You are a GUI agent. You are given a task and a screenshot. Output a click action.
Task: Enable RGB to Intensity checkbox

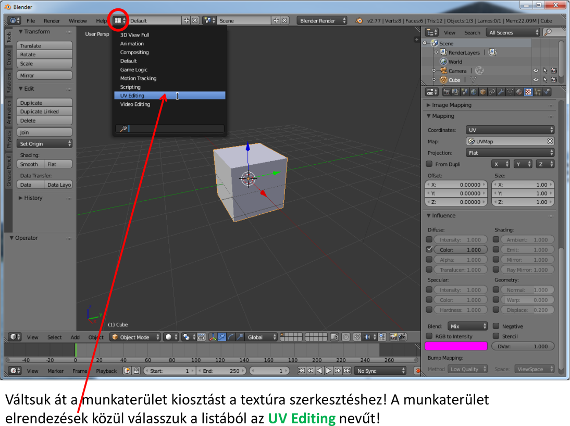(x=429, y=336)
